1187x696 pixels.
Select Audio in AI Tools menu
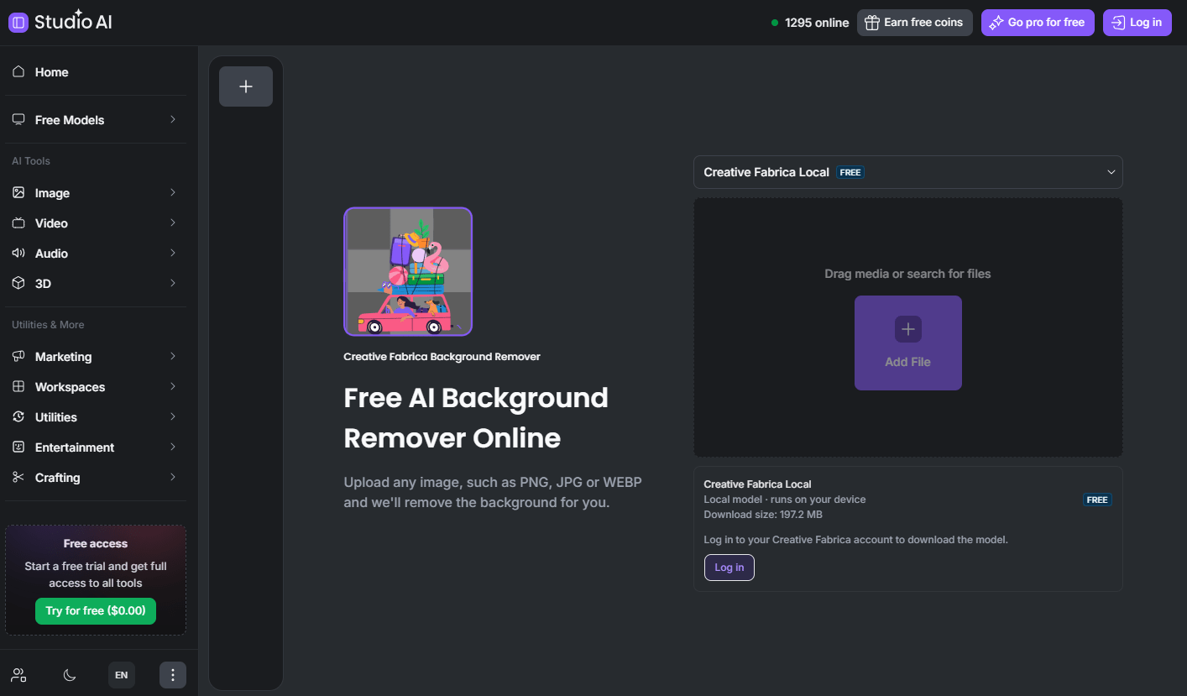click(x=96, y=254)
